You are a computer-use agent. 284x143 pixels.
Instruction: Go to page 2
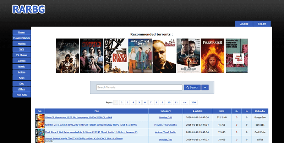tap(122, 102)
